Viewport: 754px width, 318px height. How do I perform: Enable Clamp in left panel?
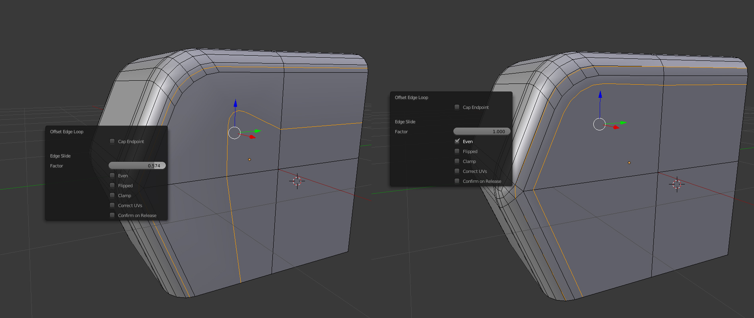112,195
